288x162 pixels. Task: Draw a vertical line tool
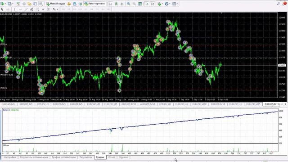pyautogui.click(x=15, y=9)
